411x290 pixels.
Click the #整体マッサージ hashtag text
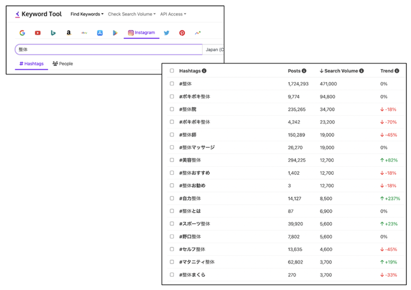pos(197,148)
